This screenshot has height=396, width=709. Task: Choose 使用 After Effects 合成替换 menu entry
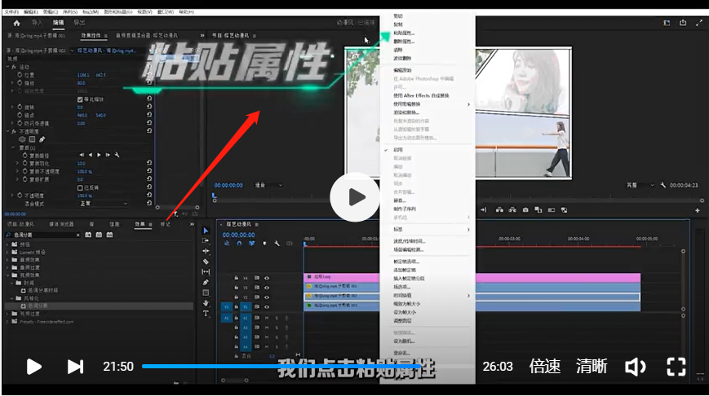(x=421, y=95)
